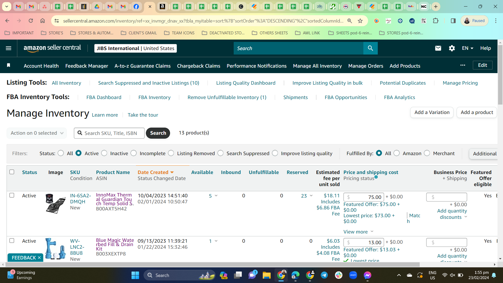This screenshot has width=503, height=283.
Task: Open A-to-z Guarantee Claims
Action: (x=143, y=66)
